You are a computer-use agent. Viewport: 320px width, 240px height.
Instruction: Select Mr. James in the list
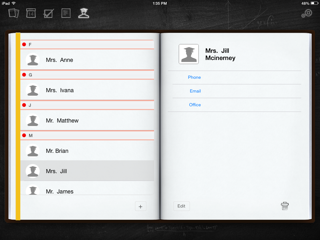(x=87, y=191)
